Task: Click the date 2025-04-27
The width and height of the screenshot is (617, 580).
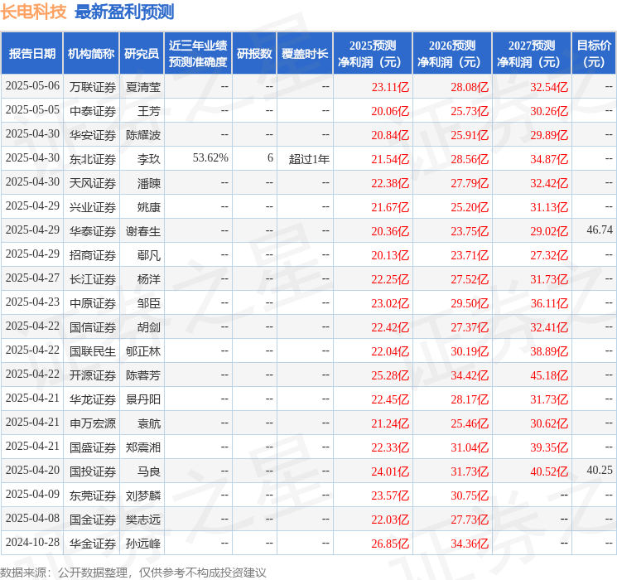Action: click(x=32, y=278)
